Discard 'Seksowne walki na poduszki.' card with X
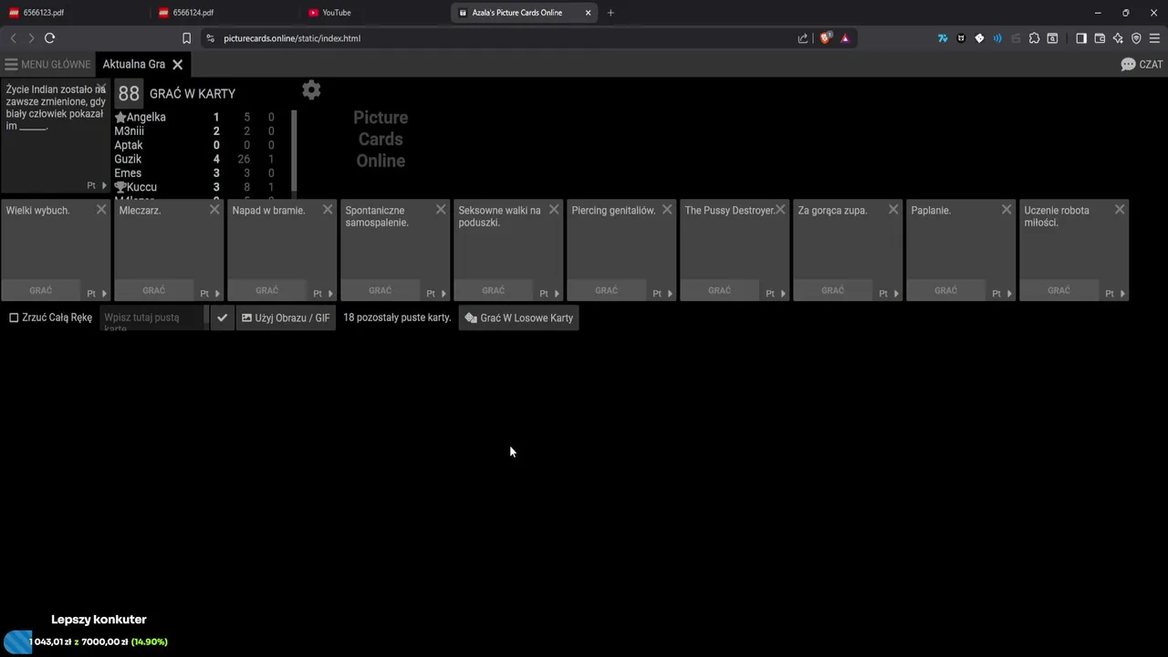The width and height of the screenshot is (1168, 657). tap(554, 210)
